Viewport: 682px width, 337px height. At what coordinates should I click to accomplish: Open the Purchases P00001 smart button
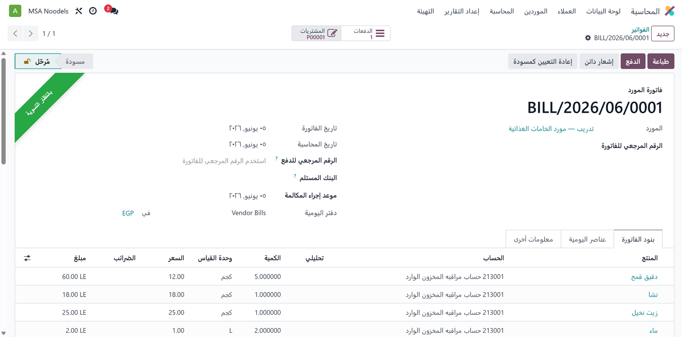pyautogui.click(x=316, y=34)
